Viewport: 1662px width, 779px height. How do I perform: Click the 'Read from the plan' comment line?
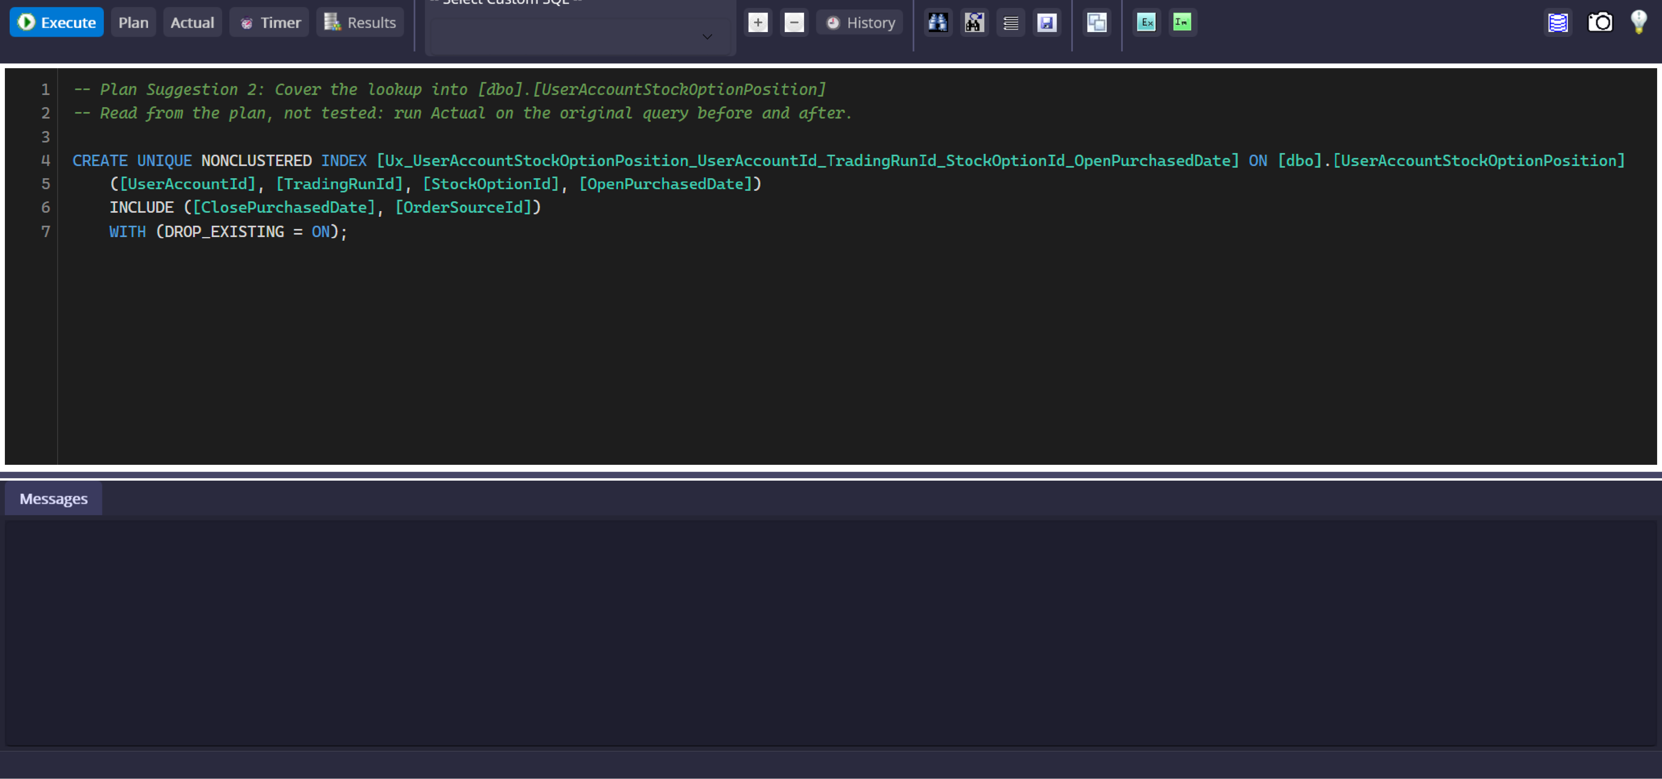click(463, 113)
